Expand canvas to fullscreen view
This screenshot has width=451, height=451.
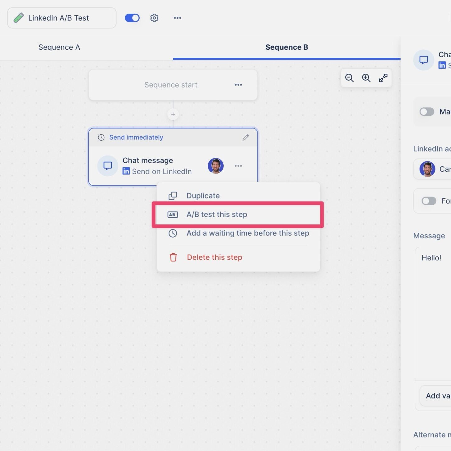click(383, 78)
